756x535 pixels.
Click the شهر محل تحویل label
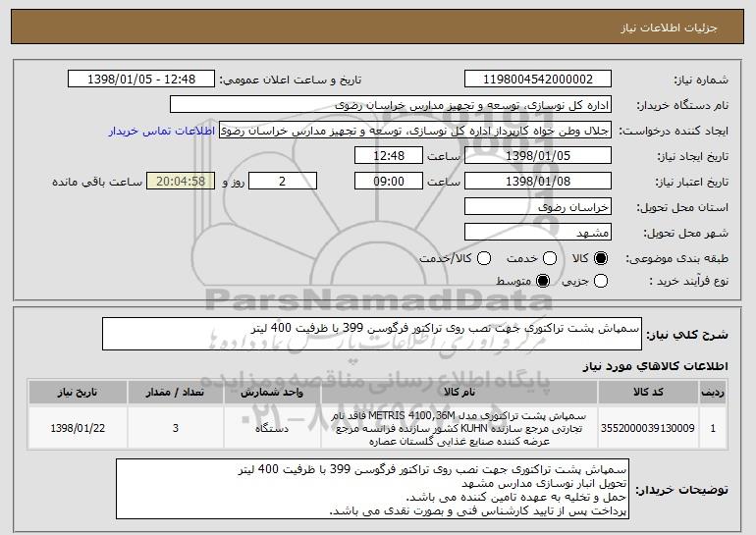[x=686, y=233]
